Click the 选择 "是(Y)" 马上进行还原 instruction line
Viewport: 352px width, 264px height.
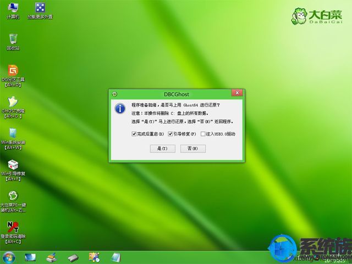[182, 122]
